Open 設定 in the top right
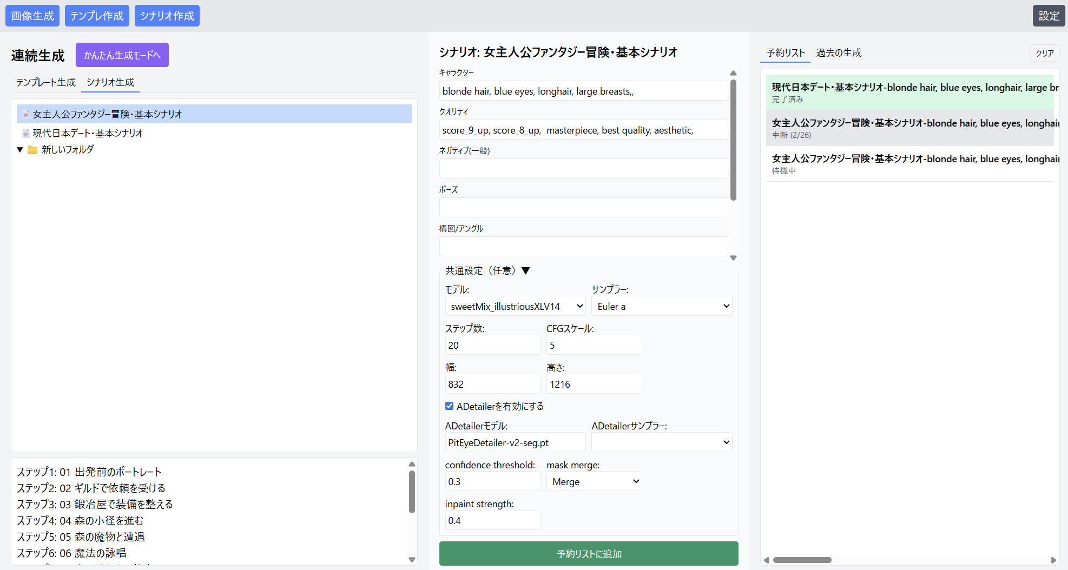 coord(1049,16)
